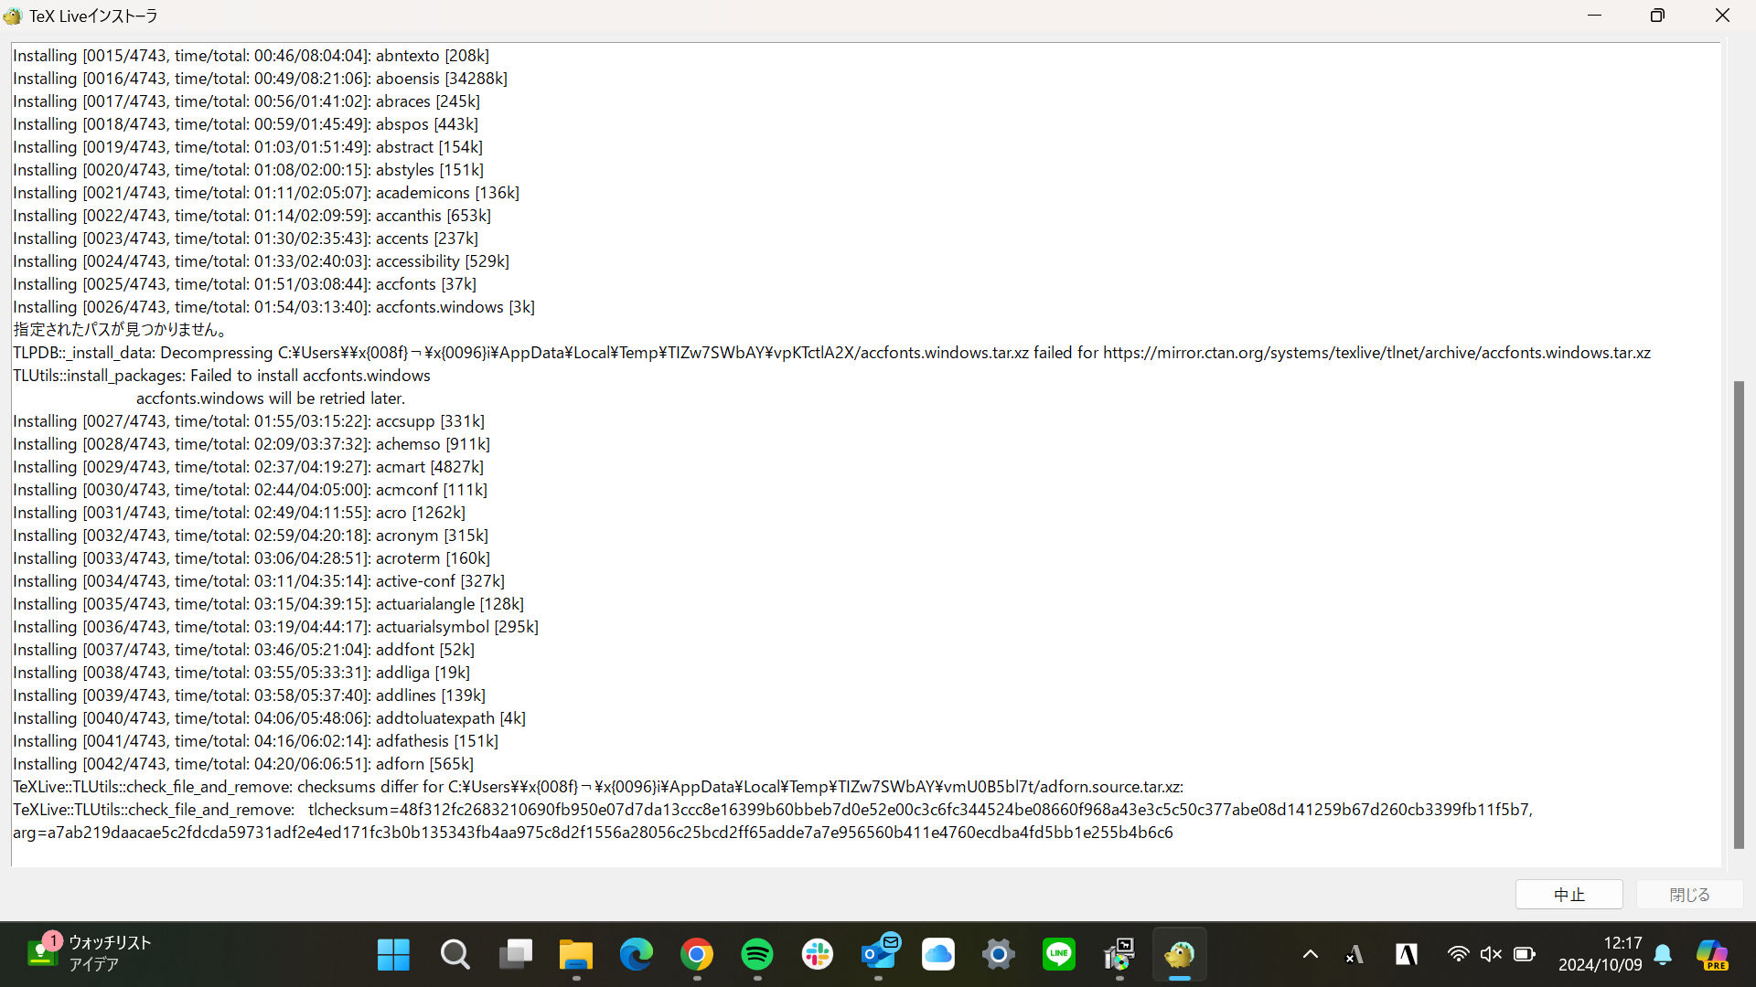This screenshot has width=1756, height=987.
Task: Click the muted volume speaker icon
Action: tap(1491, 954)
